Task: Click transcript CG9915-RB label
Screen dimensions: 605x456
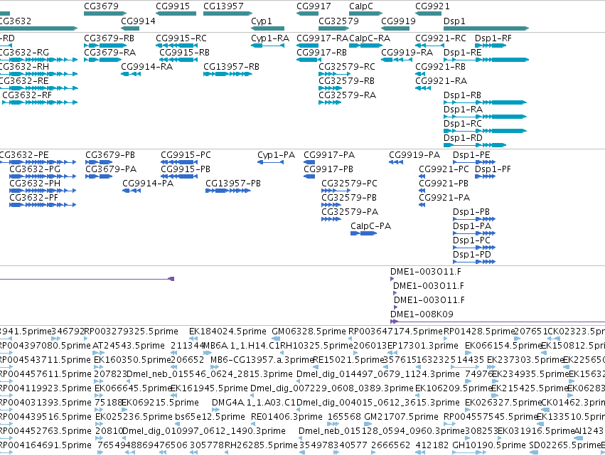Action: (x=184, y=53)
